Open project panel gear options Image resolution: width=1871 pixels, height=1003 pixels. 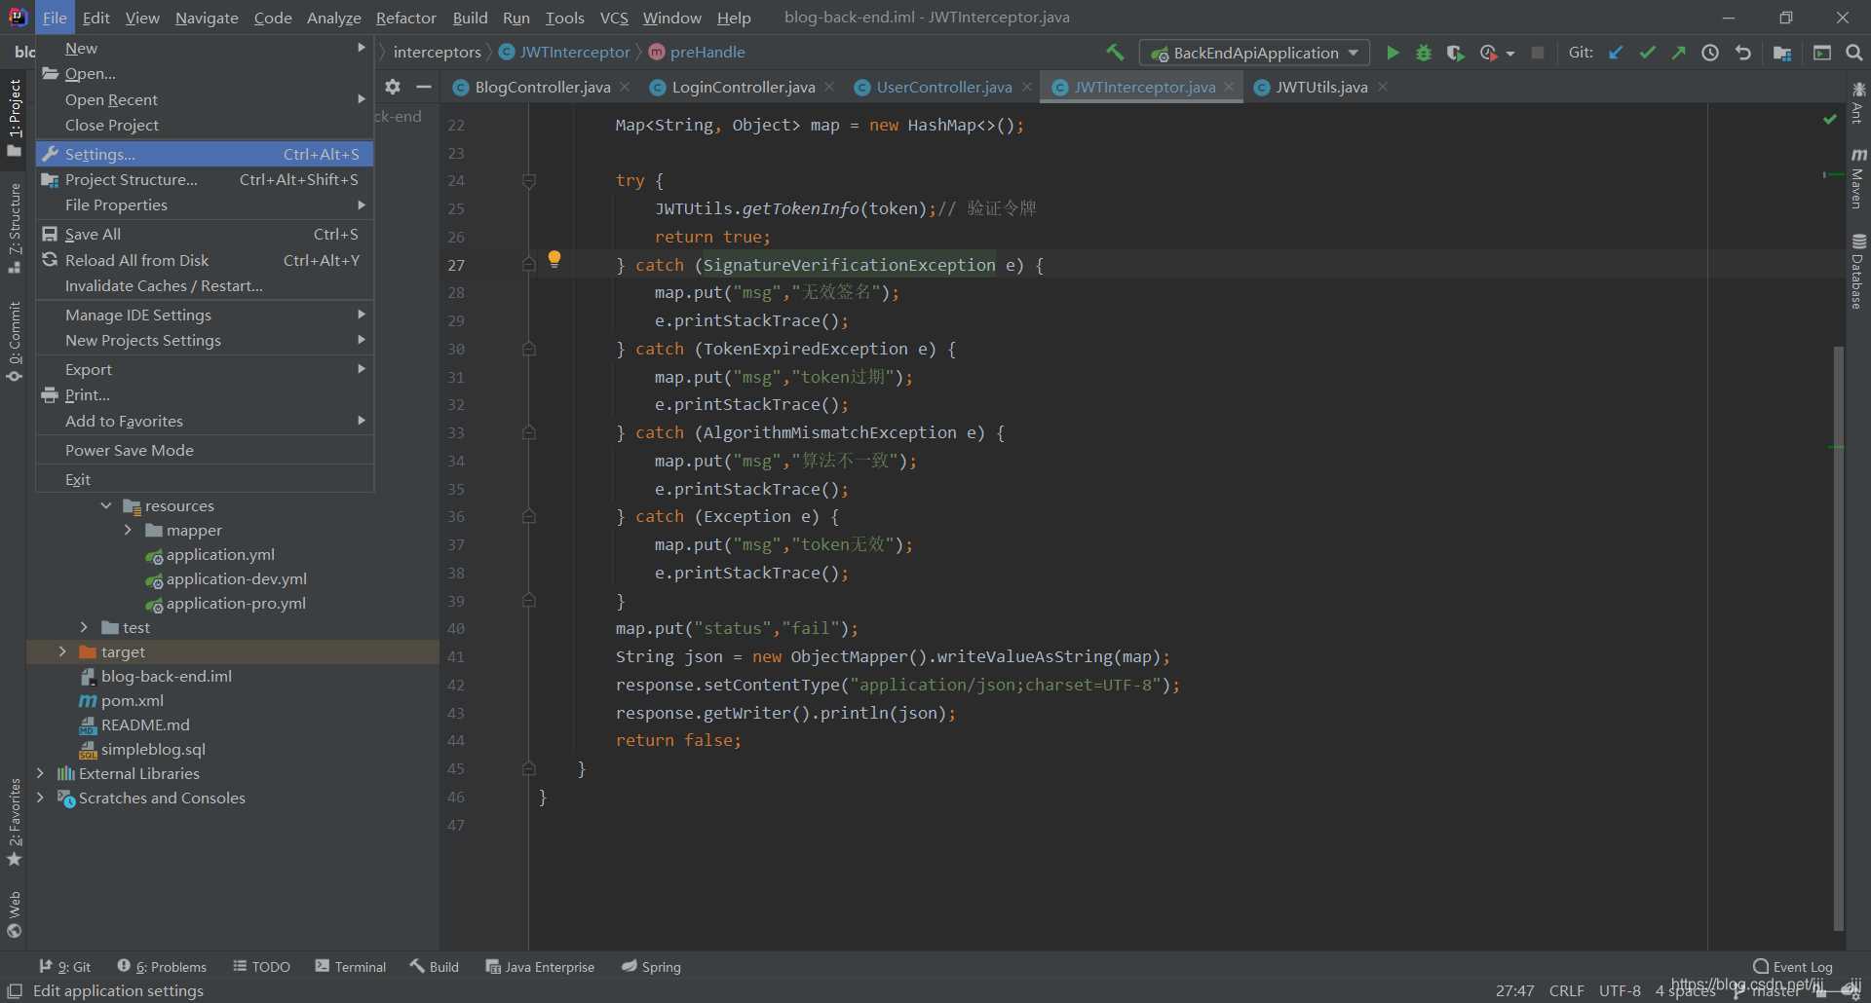(393, 87)
